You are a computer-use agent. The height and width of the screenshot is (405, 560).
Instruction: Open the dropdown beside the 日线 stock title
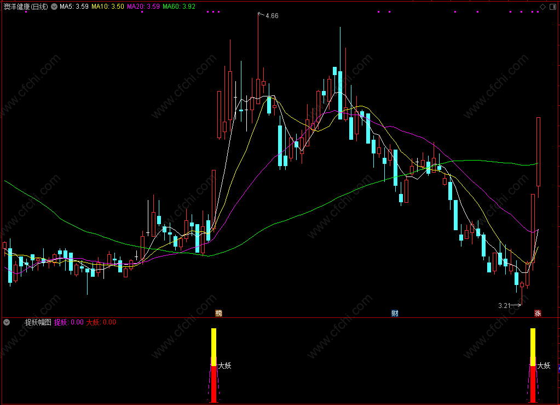[54, 7]
